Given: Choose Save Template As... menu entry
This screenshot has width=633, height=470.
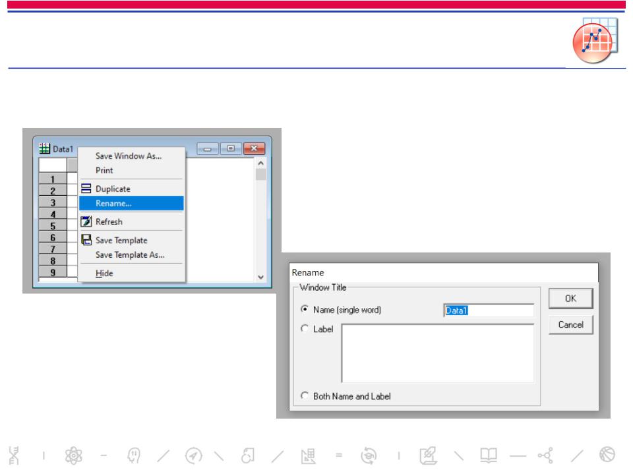Looking at the screenshot, I should pos(132,255).
